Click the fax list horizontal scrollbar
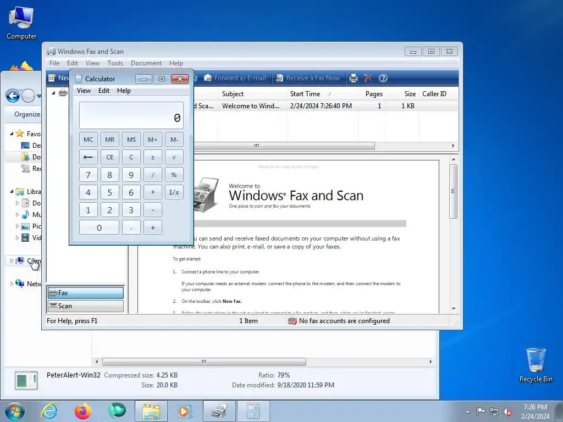Image resolution: width=563 pixels, height=422 pixels. 284,146
